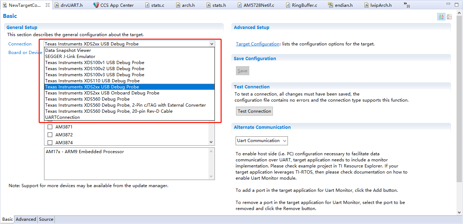Switch to the Source bottom tab
463x224 pixels.
click(46, 219)
